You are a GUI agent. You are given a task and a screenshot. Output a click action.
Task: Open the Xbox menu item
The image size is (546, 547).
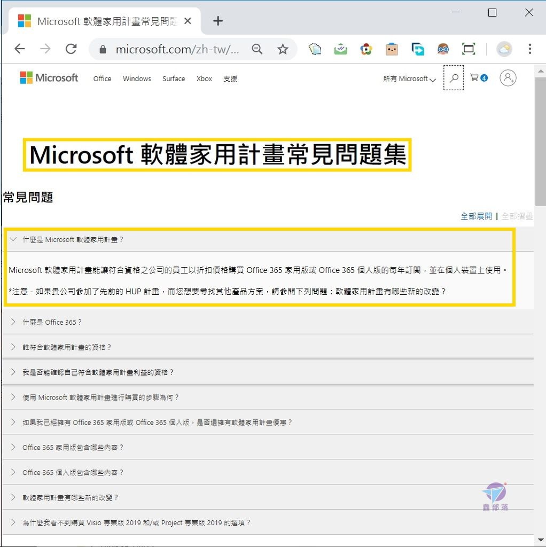204,79
